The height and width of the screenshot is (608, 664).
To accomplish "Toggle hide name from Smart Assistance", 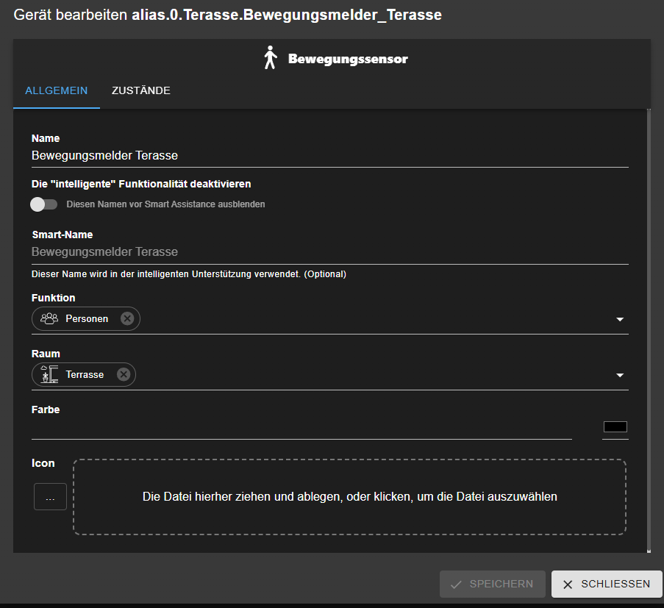I will tap(43, 204).
